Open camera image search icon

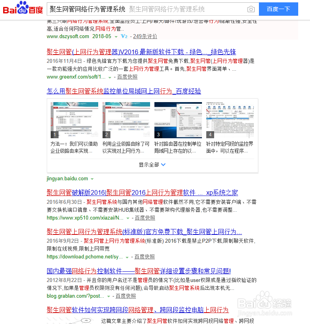[x=251, y=9]
